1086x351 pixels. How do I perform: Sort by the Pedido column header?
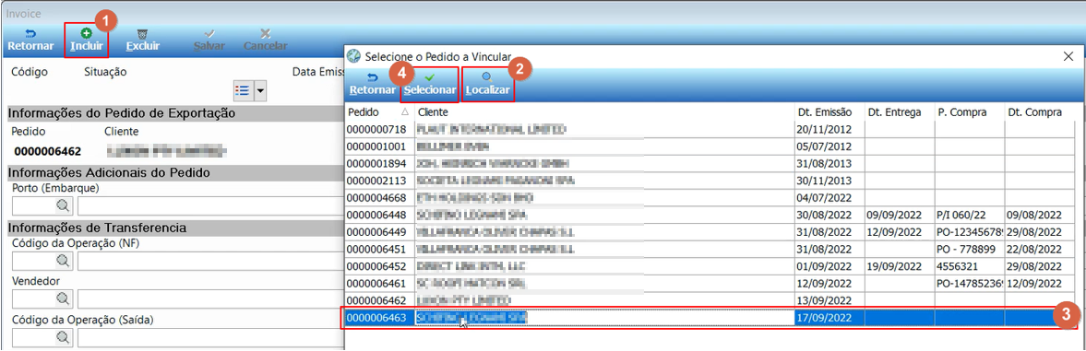378,112
